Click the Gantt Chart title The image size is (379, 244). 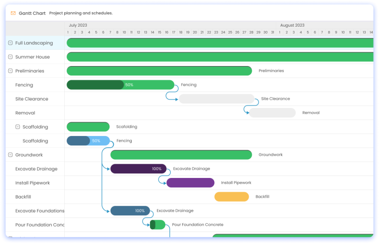[x=32, y=13]
